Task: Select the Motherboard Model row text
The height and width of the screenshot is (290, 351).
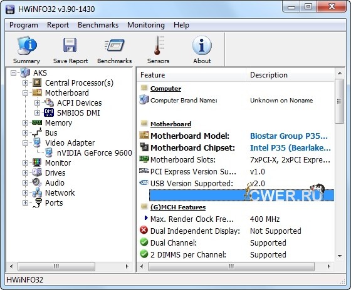Action: [190, 136]
